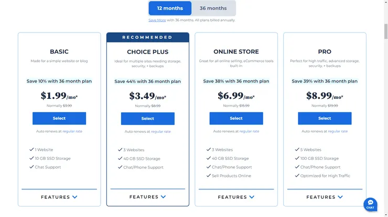The height and width of the screenshot is (217, 388).
Task: Open regular rate link under Pro
Action: coord(338,131)
